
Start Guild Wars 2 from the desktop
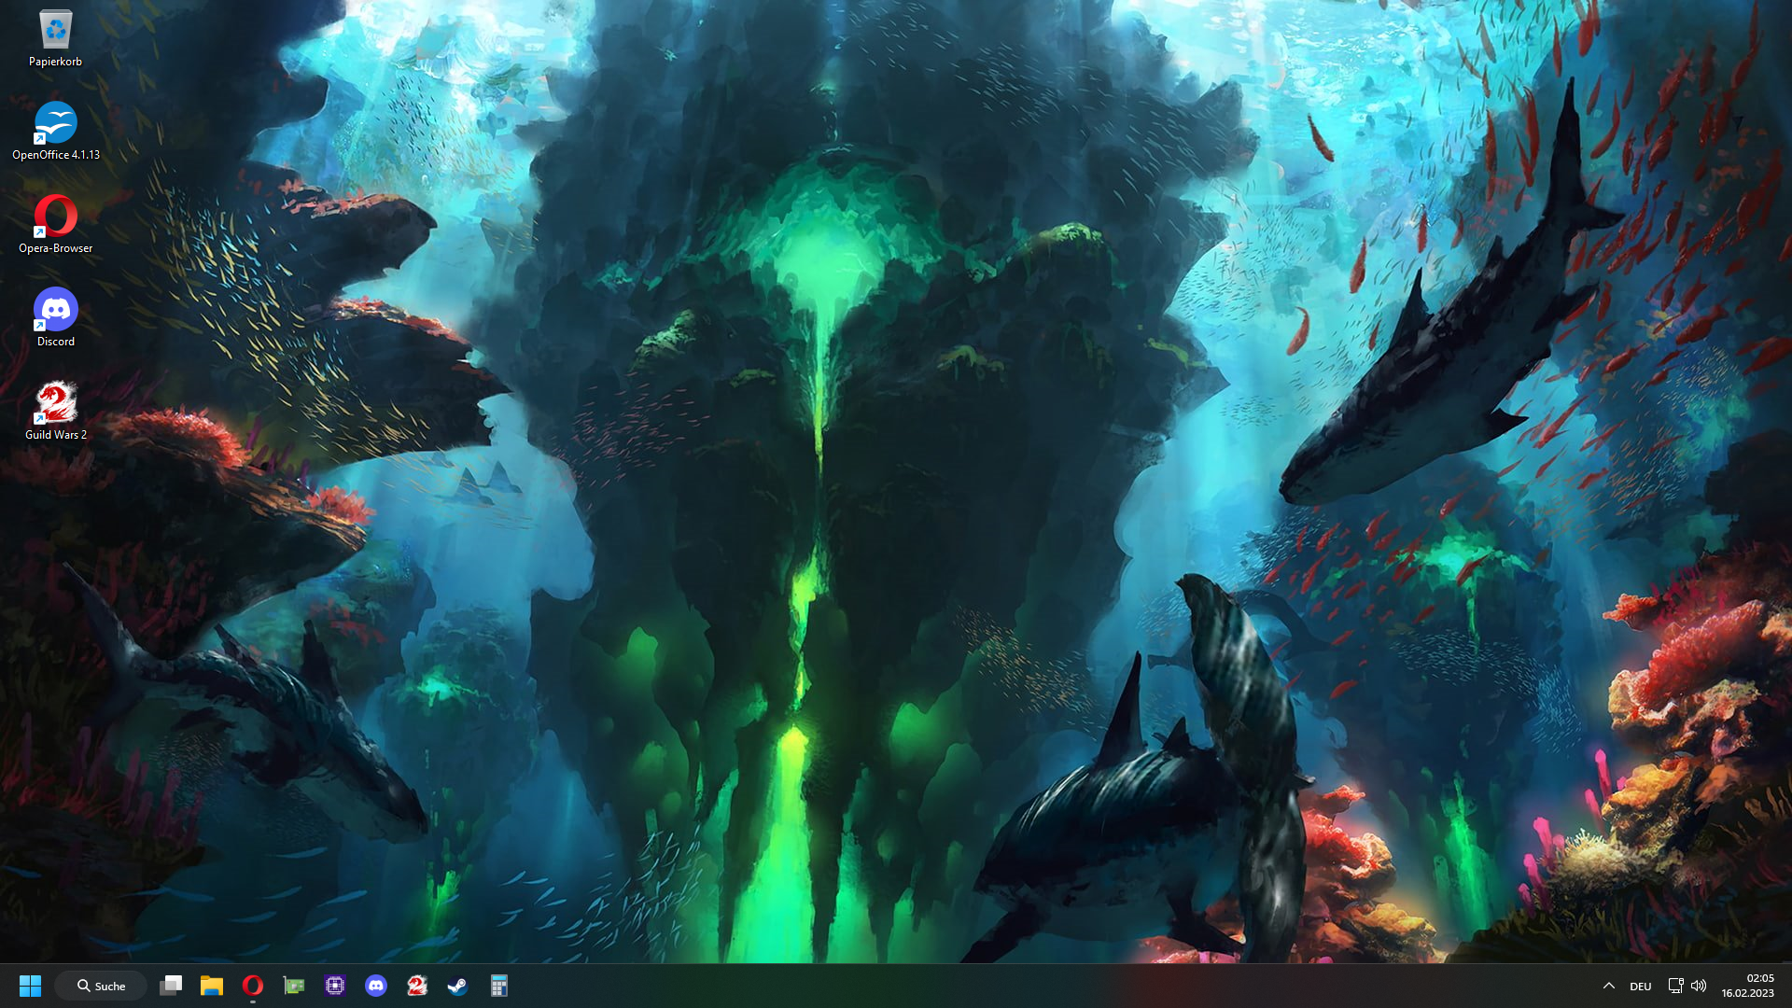[x=56, y=403]
